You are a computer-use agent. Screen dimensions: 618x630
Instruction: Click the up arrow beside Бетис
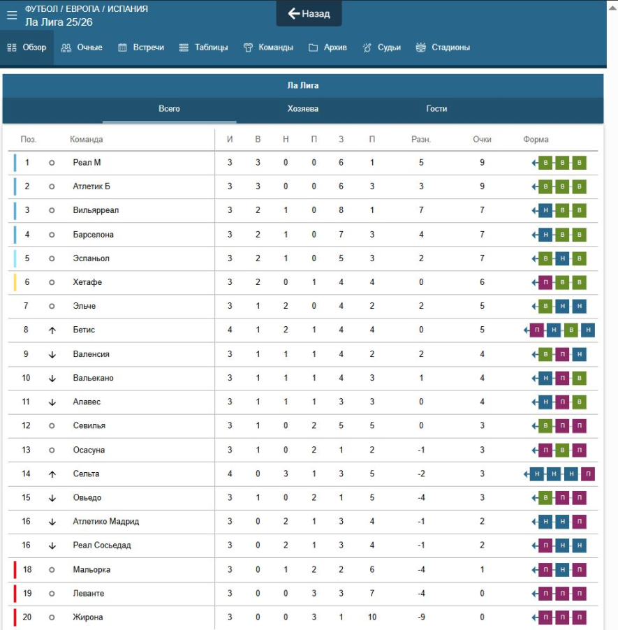pyautogui.click(x=52, y=330)
